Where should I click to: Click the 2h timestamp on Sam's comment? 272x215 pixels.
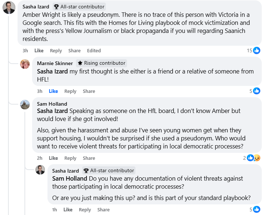pos(40,158)
